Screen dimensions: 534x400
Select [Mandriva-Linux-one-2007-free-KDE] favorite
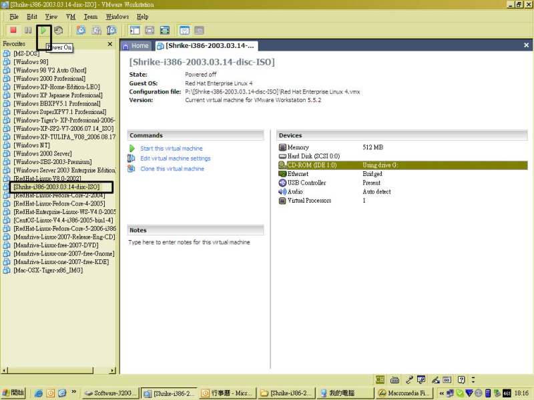click(x=61, y=262)
